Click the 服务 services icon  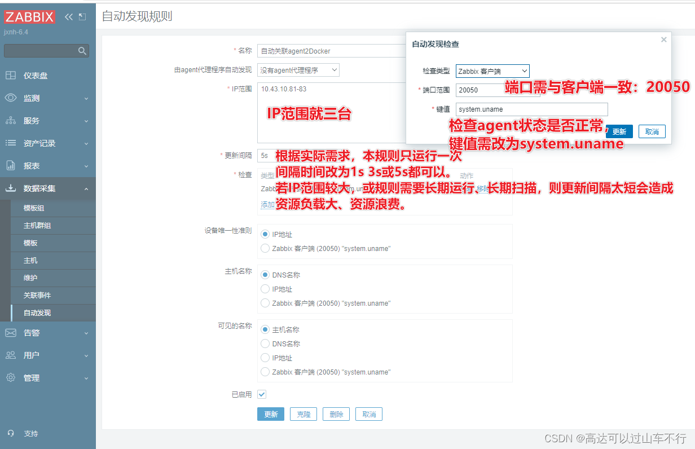[11, 121]
